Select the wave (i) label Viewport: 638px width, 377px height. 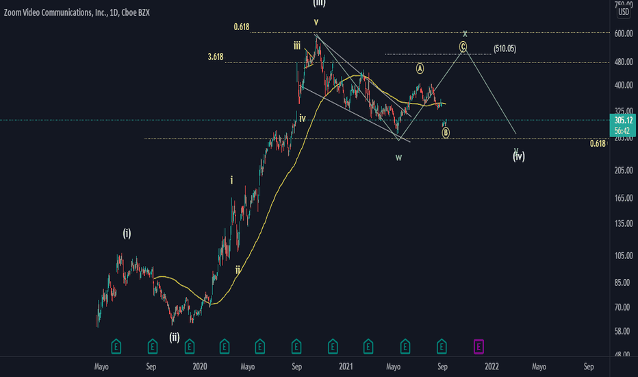pos(127,234)
